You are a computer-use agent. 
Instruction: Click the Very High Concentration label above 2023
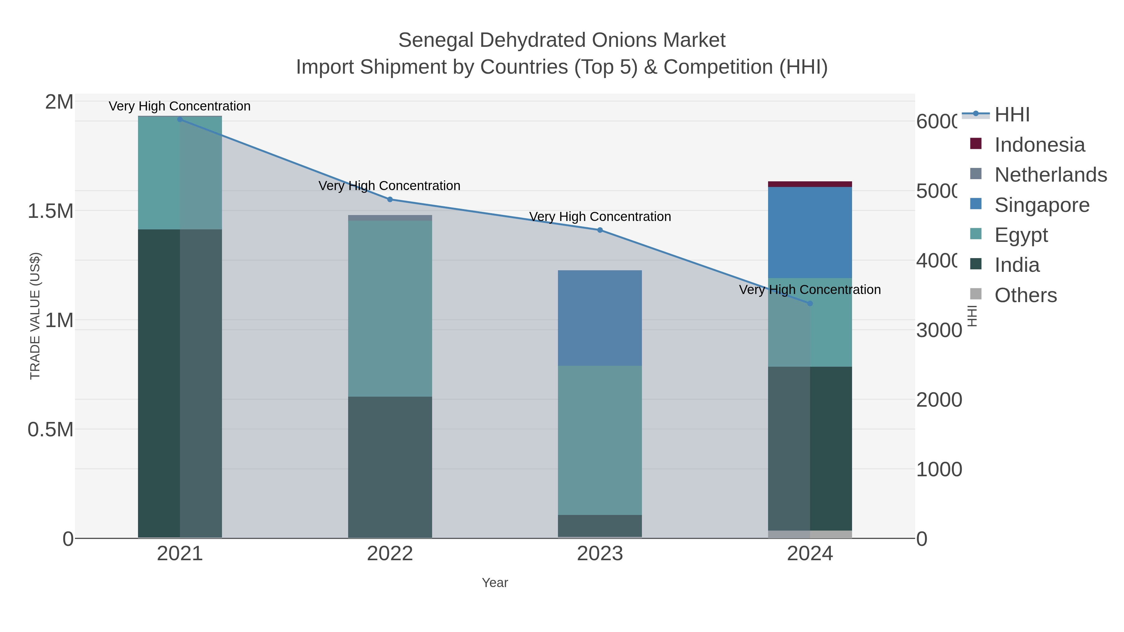coord(600,216)
